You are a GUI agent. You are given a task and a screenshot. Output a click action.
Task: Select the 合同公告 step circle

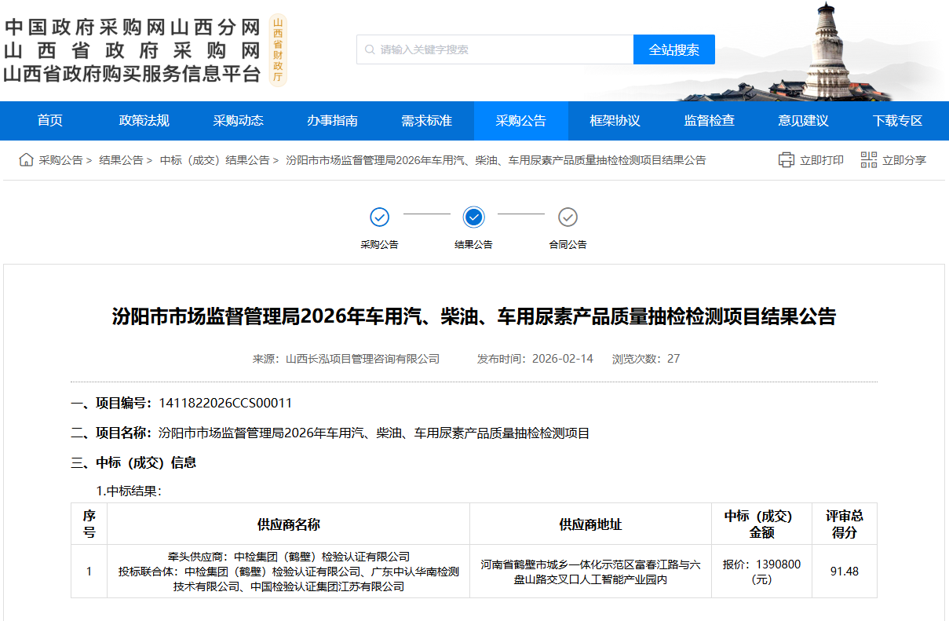pyautogui.click(x=568, y=217)
